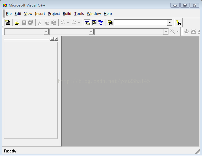
Task: Expand the WizardBar members combo box
Action: click(166, 31)
